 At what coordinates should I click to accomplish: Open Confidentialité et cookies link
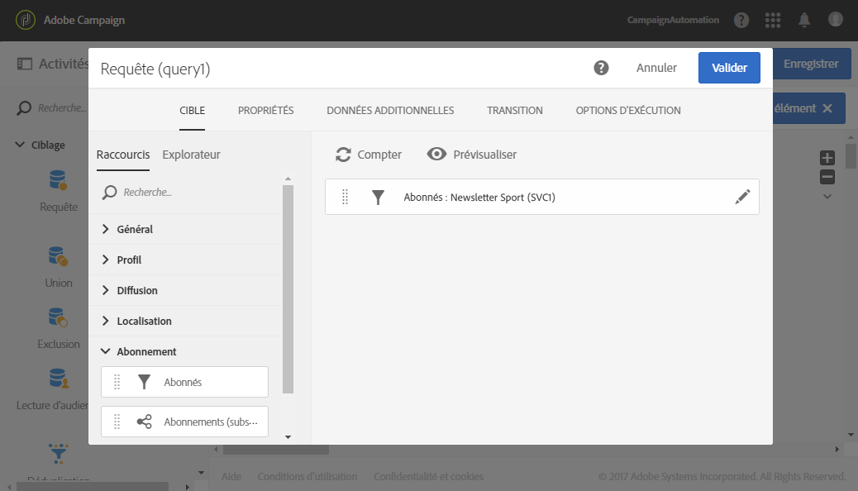point(428,477)
